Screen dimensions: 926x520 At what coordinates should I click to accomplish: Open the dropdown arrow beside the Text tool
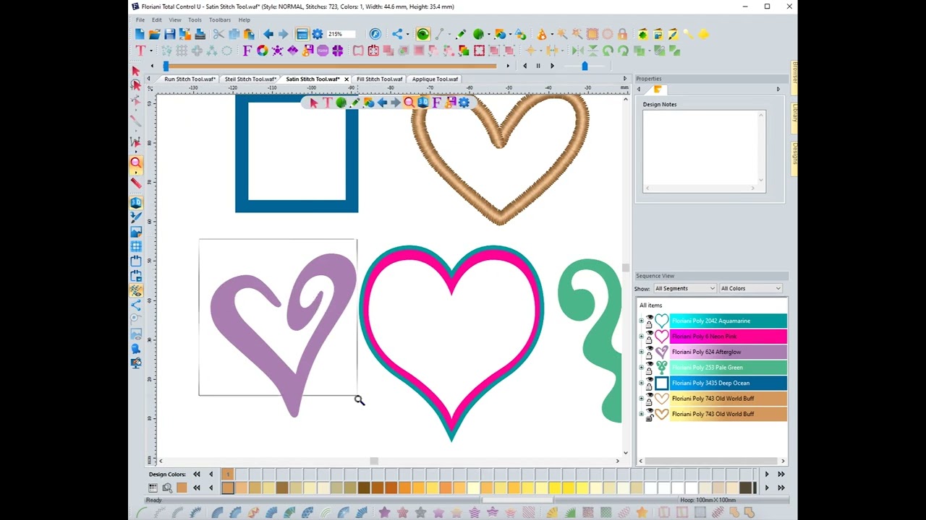point(151,51)
